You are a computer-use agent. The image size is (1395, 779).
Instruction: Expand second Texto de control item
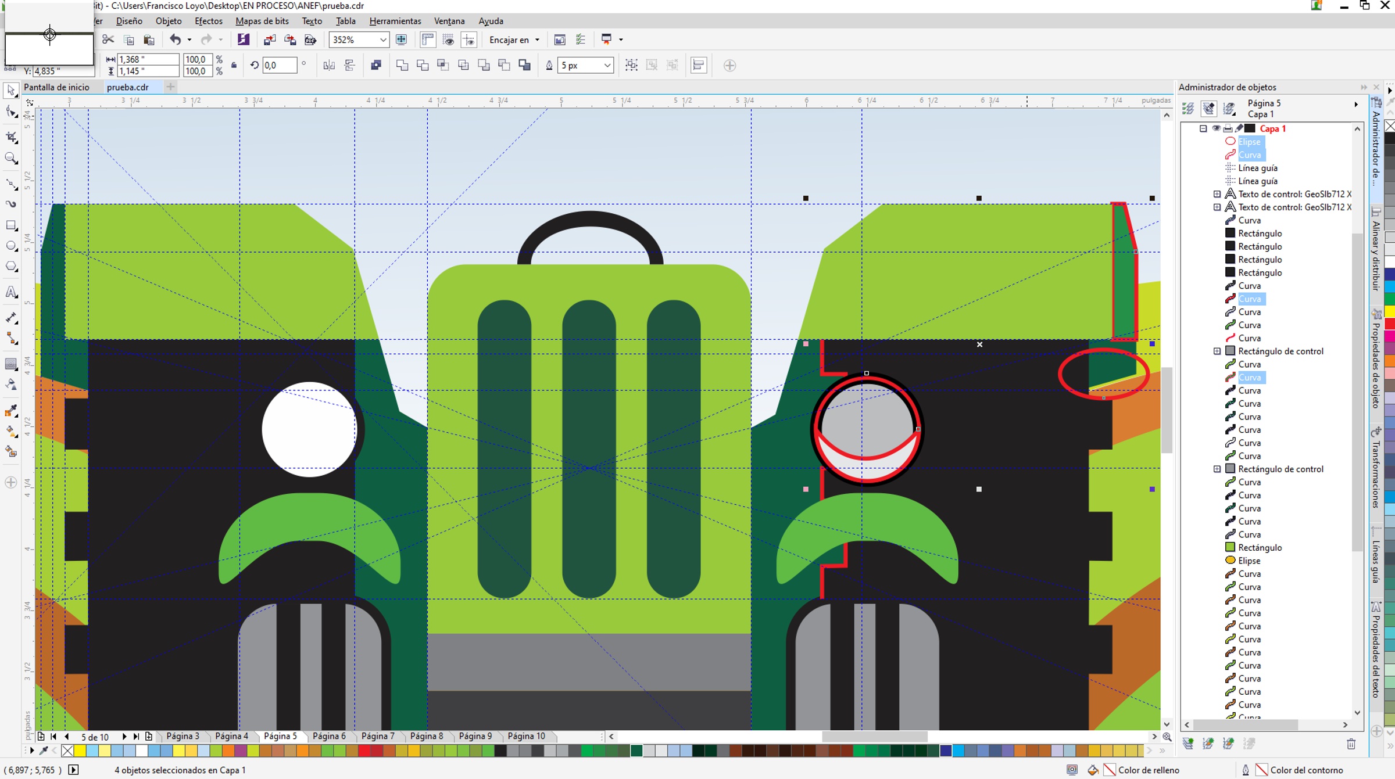pyautogui.click(x=1217, y=207)
